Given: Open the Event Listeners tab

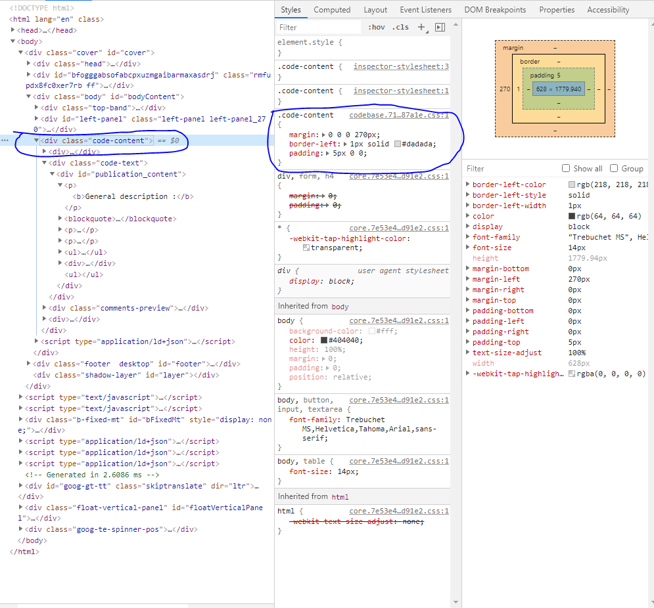Looking at the screenshot, I should point(426,9).
